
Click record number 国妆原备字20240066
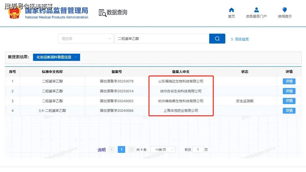117,111
